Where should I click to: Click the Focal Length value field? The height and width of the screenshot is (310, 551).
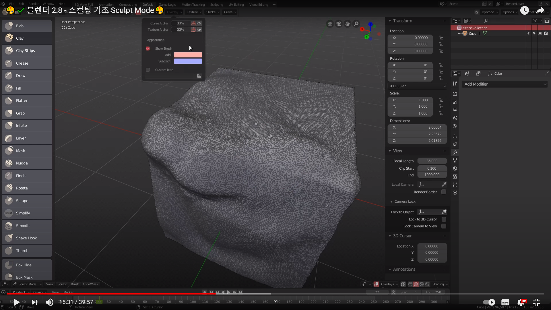[432, 161]
